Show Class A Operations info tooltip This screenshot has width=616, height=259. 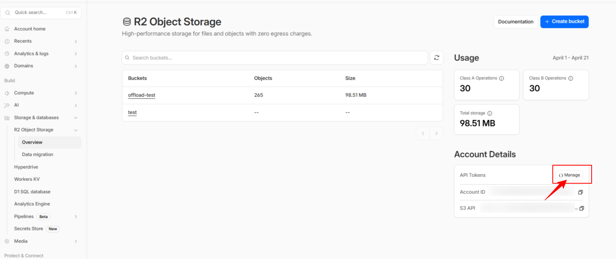coord(501,78)
